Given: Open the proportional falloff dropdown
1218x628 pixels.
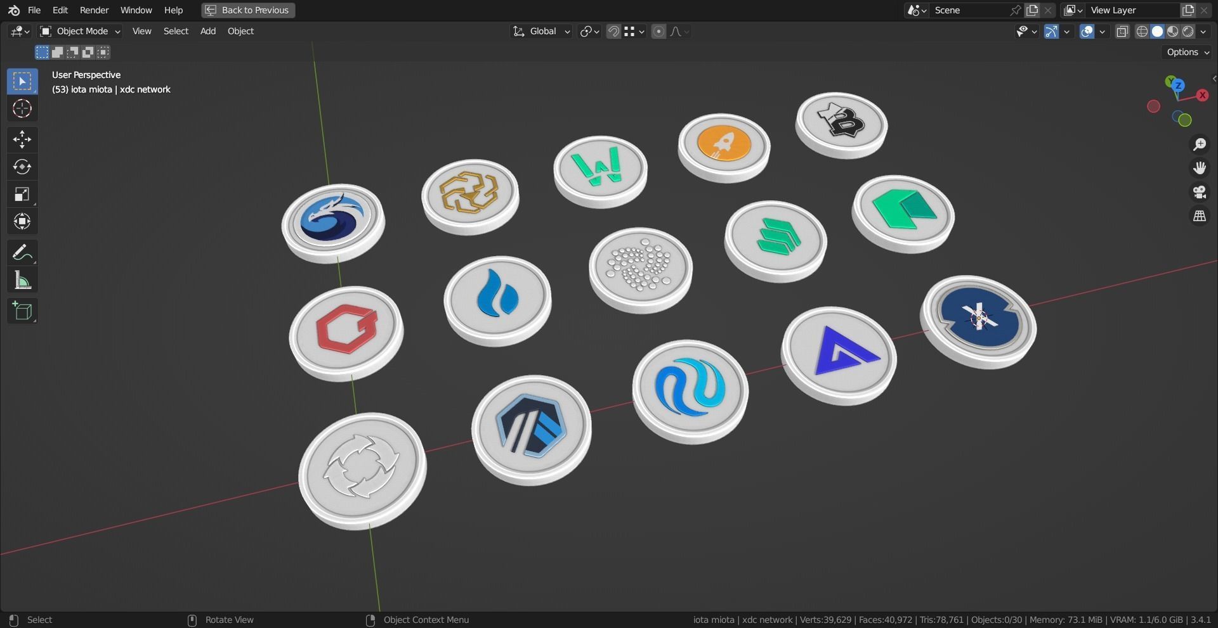Looking at the screenshot, I should (x=679, y=31).
